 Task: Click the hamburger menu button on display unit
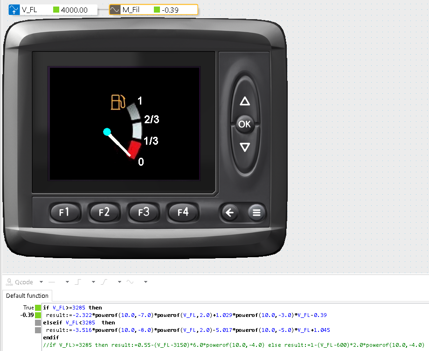click(x=256, y=212)
